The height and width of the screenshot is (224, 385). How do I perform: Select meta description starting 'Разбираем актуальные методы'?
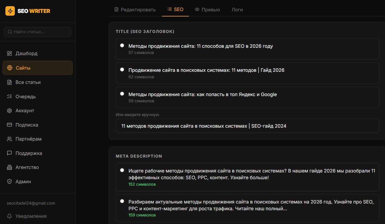click(x=122, y=201)
